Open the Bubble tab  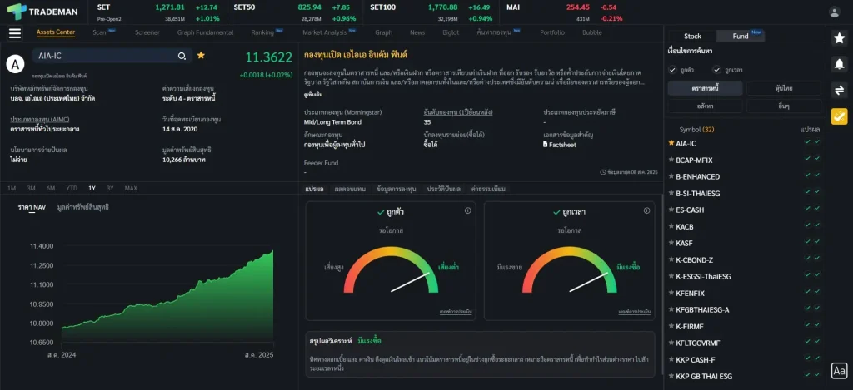tap(592, 32)
